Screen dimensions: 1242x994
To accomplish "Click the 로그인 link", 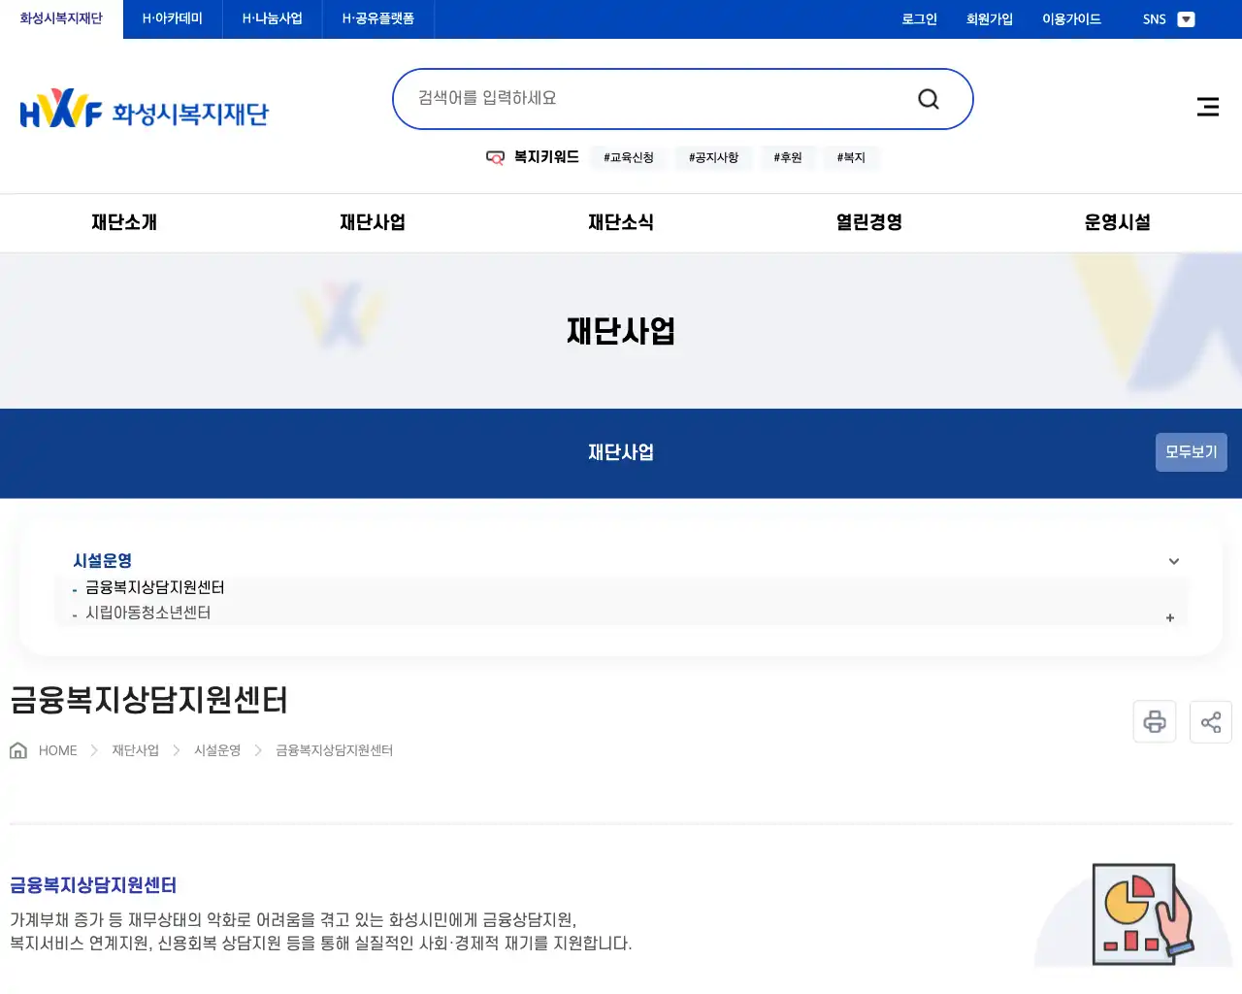I will [x=918, y=18].
